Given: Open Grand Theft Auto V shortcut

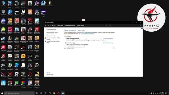Looking at the screenshot, I should [23, 75].
